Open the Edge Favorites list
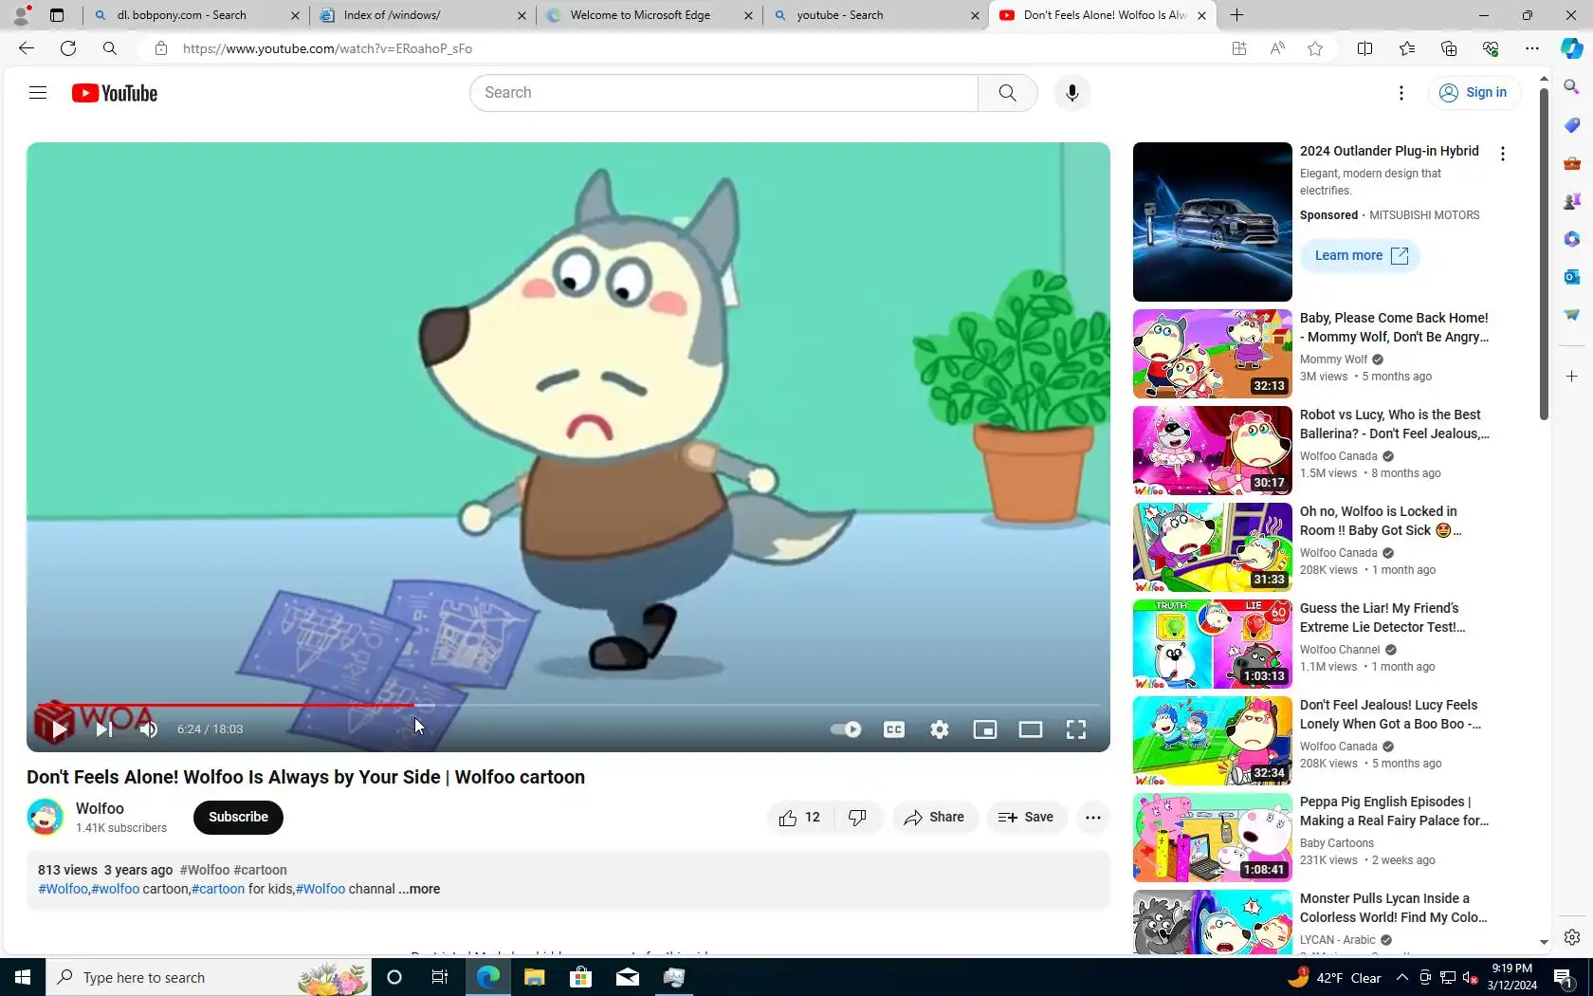The height and width of the screenshot is (996, 1593). tap(1407, 48)
